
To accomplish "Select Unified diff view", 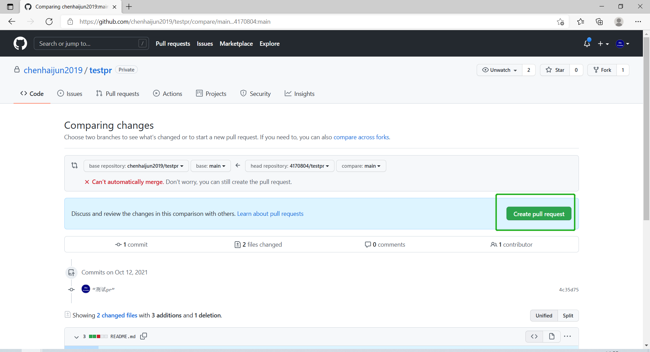I will (544, 316).
